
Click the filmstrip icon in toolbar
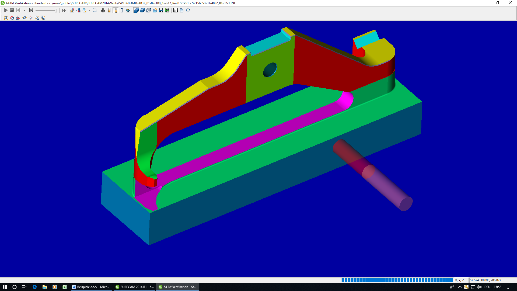(176, 10)
